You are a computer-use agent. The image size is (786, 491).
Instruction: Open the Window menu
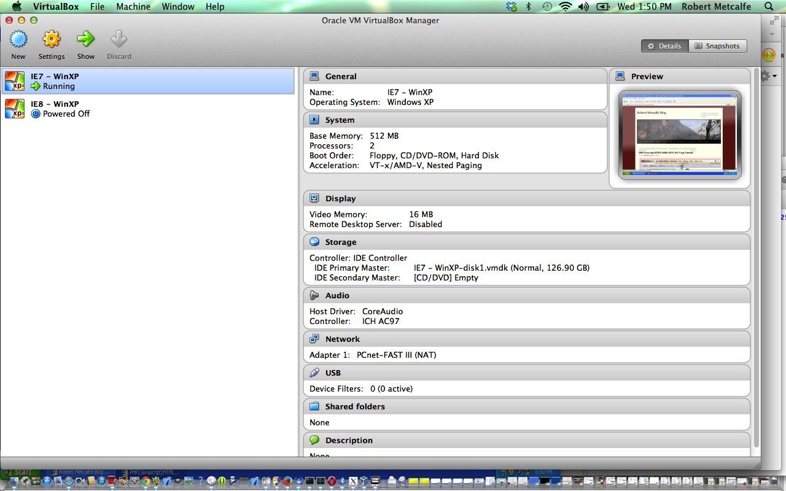pyautogui.click(x=178, y=7)
